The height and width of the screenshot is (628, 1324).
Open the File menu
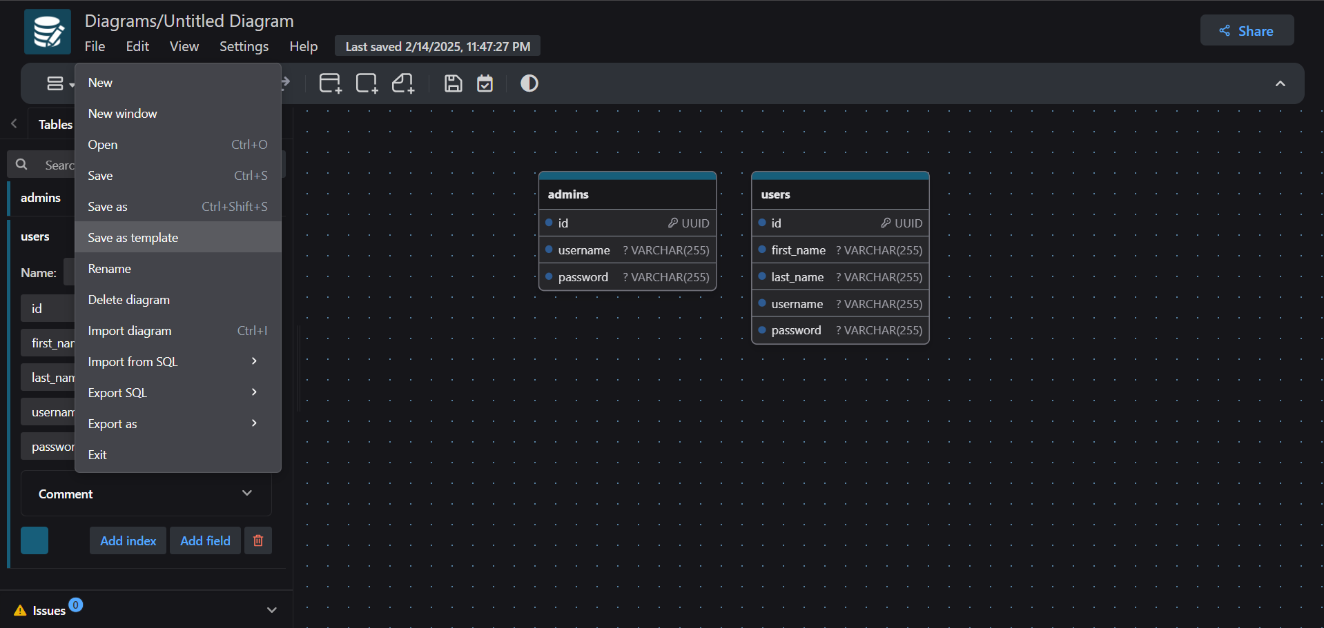pos(95,46)
